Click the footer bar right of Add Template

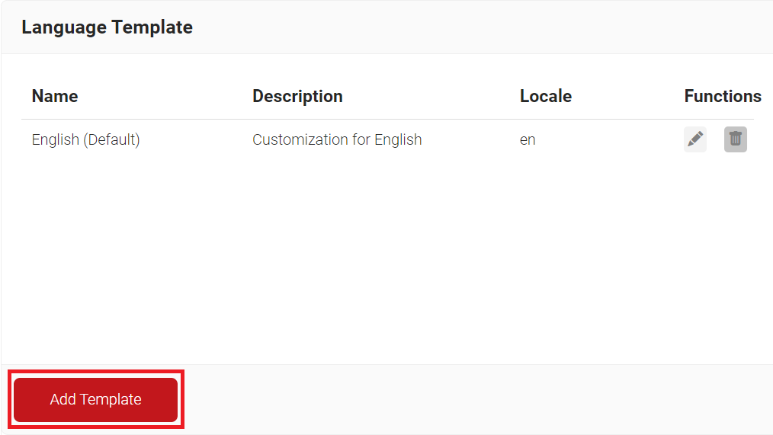(473, 399)
